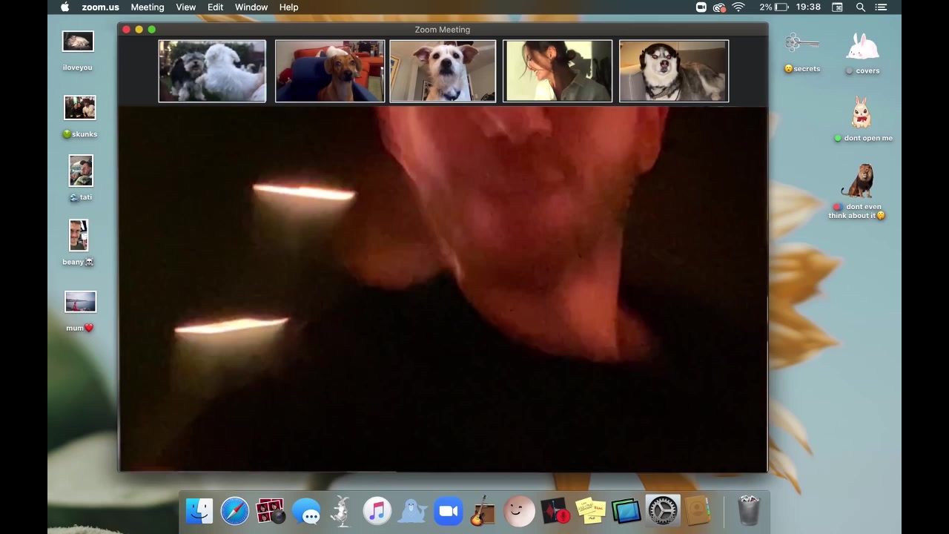
Task: Open the Wi-Fi status menu
Action: (738, 7)
